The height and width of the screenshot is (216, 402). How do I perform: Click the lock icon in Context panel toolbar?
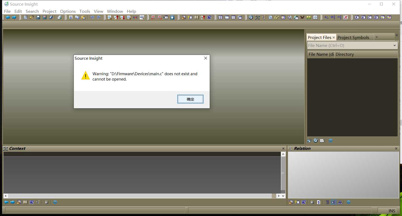[x=47, y=202]
